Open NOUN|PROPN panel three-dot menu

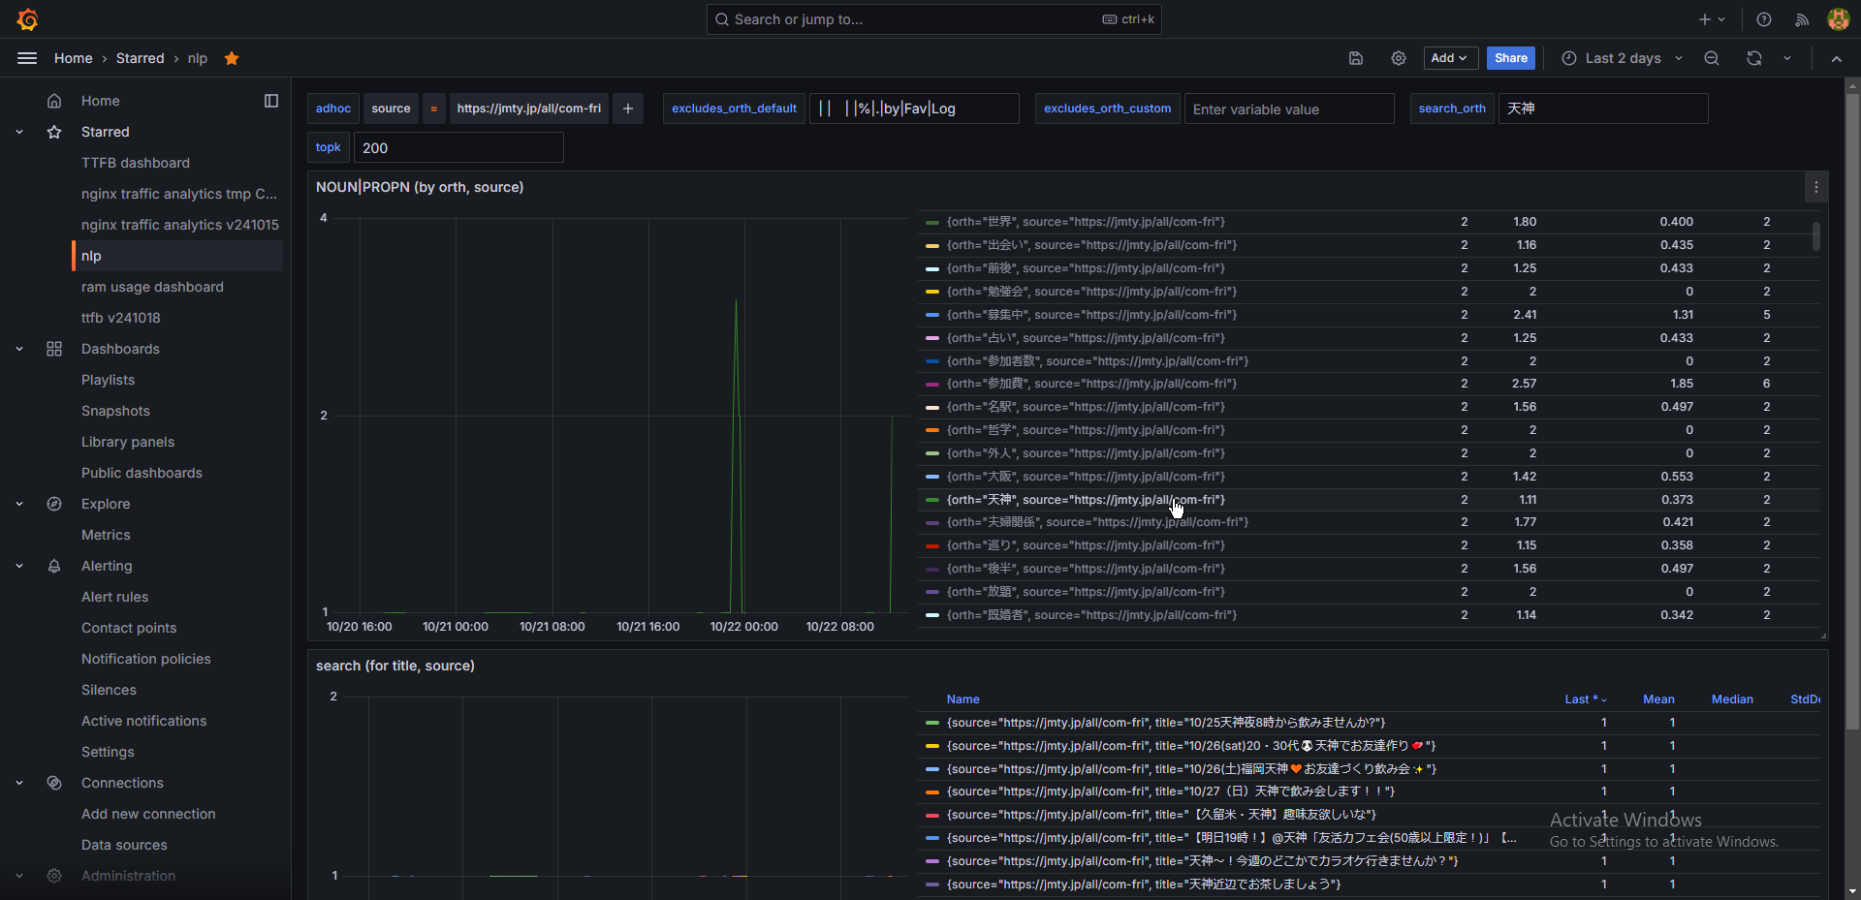pos(1815,187)
